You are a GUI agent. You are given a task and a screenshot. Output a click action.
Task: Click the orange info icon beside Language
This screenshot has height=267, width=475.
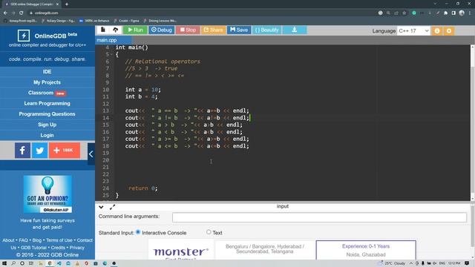click(x=437, y=31)
